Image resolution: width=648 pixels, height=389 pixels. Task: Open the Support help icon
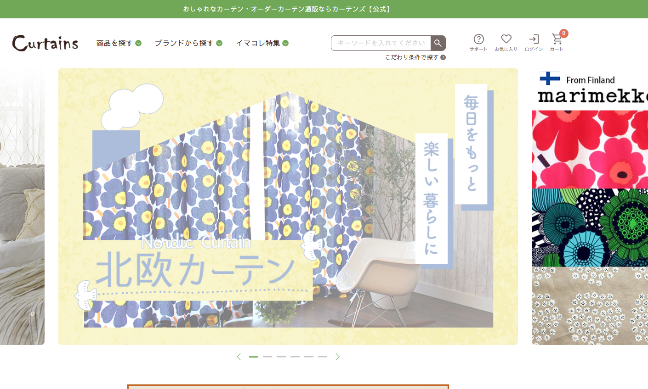pyautogui.click(x=478, y=43)
